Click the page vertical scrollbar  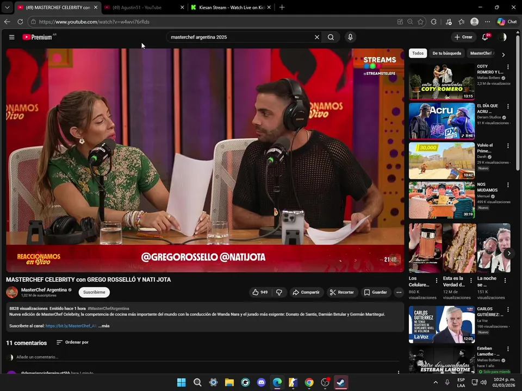point(518,103)
